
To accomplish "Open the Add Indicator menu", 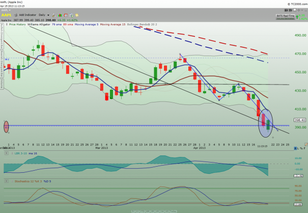I will (x=27, y=15).
